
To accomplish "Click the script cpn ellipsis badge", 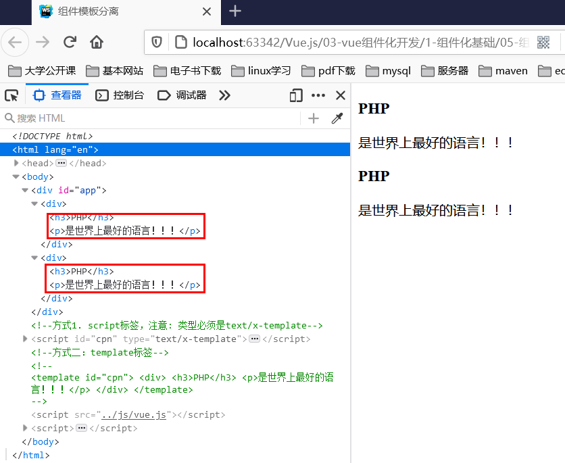I will click(x=254, y=339).
